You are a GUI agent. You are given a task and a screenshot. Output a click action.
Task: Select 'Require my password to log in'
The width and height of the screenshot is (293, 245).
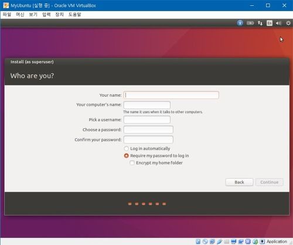pyautogui.click(x=156, y=155)
